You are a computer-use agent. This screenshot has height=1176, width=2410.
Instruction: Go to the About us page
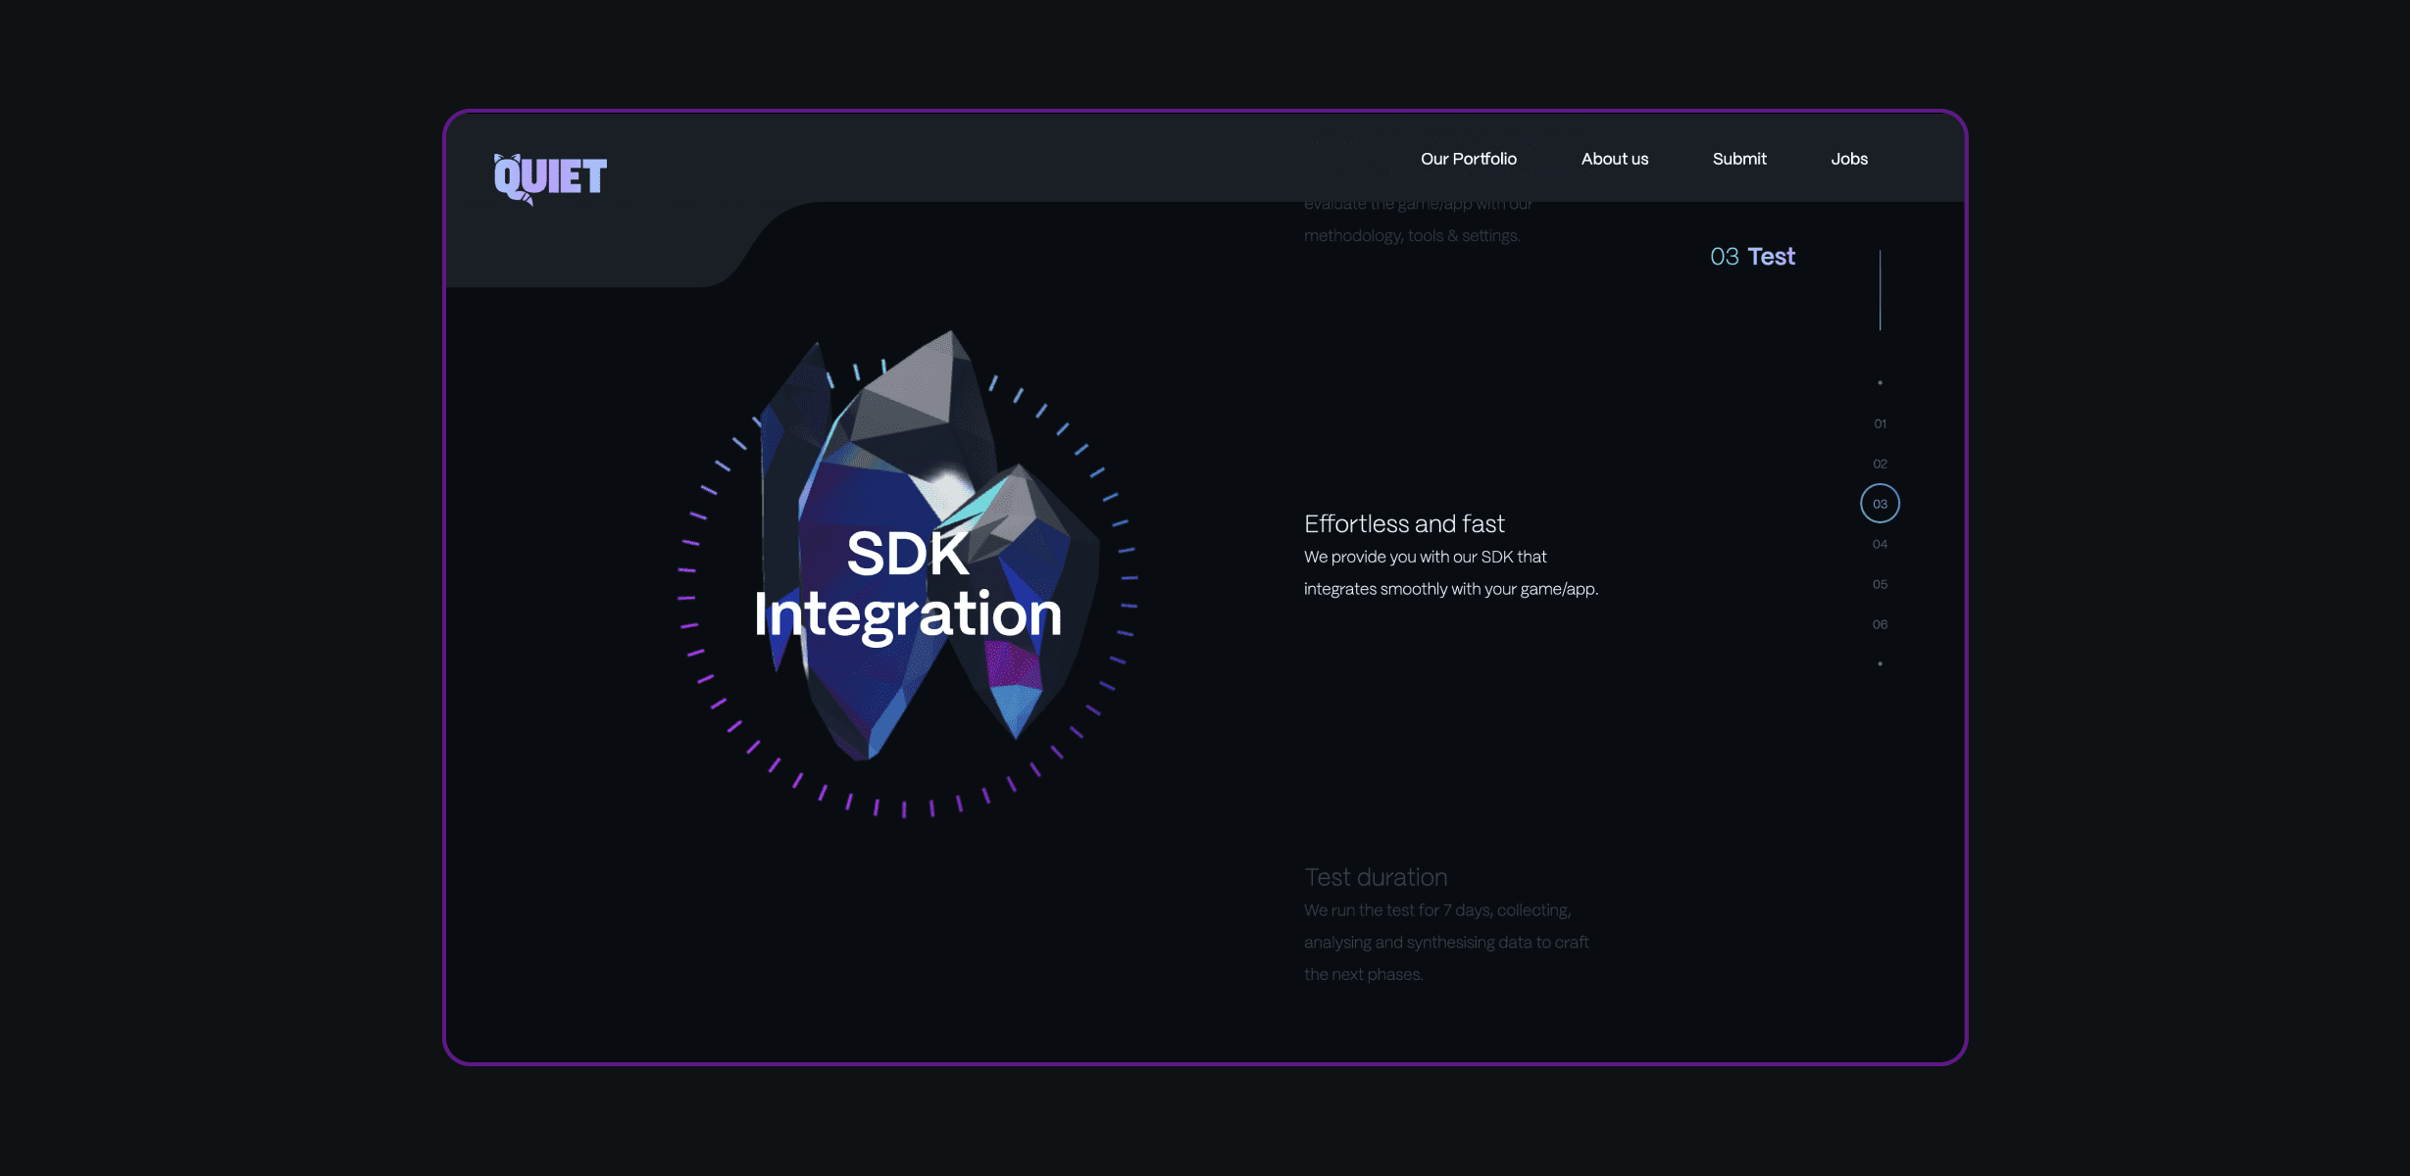tap(1614, 159)
